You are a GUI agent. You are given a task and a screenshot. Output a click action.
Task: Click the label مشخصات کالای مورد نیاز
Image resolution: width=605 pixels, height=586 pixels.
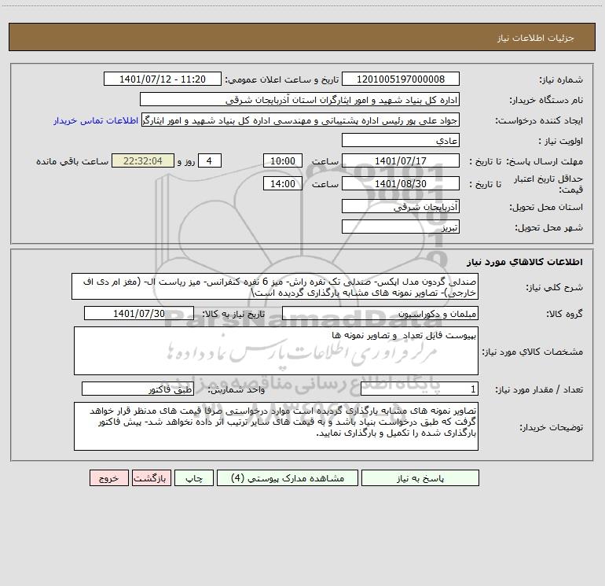(x=533, y=352)
